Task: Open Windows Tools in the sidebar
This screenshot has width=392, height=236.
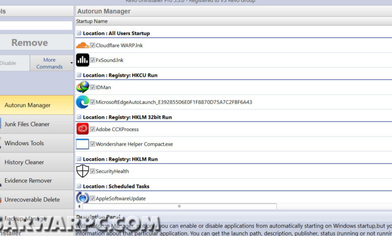Action: coord(37,143)
